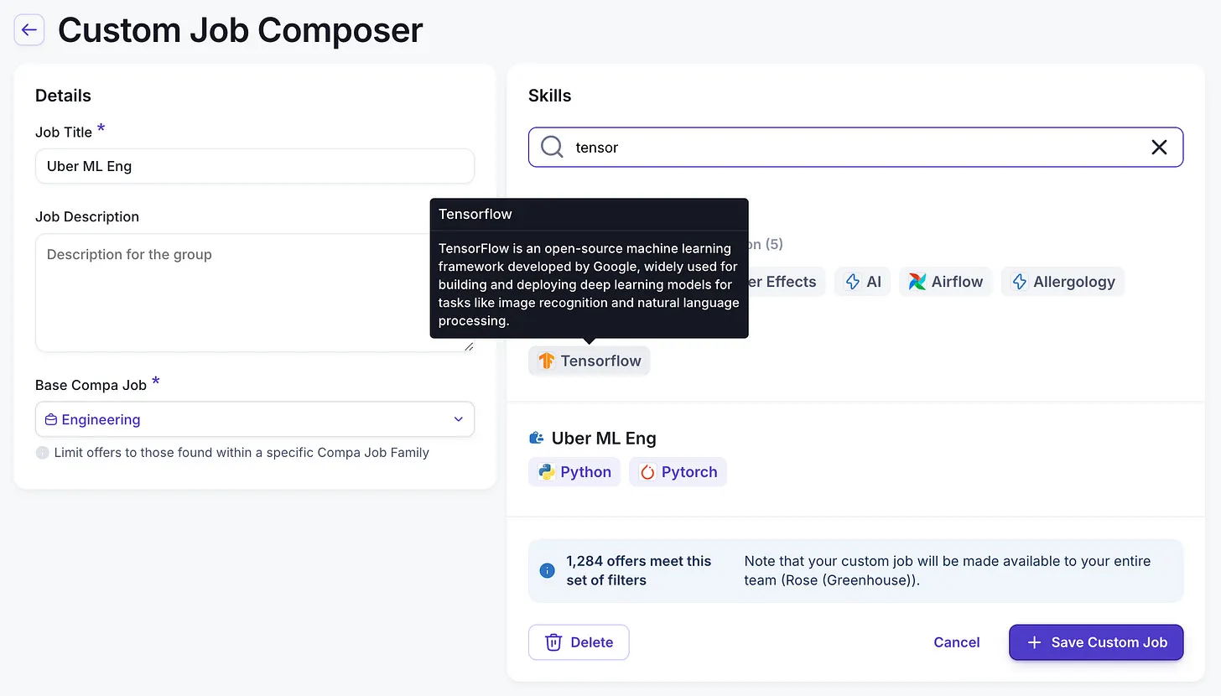Click the Skills section heading

[550, 96]
